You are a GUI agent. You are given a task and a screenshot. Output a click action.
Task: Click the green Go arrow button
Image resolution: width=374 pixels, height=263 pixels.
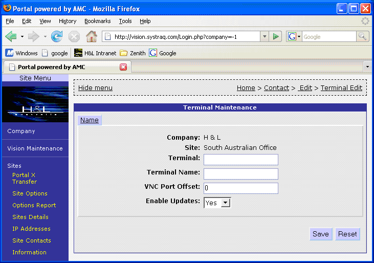pyautogui.click(x=276, y=36)
